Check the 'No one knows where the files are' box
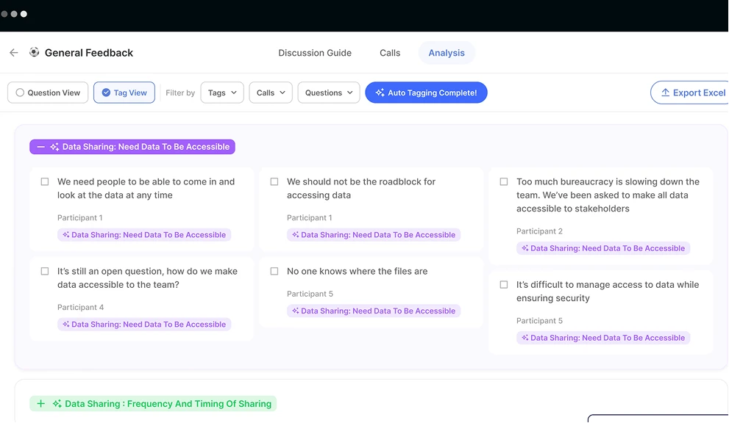729x423 pixels. pyautogui.click(x=274, y=271)
